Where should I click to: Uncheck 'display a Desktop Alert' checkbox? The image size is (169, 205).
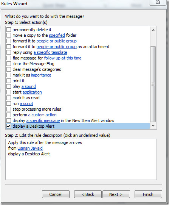coord(9,126)
